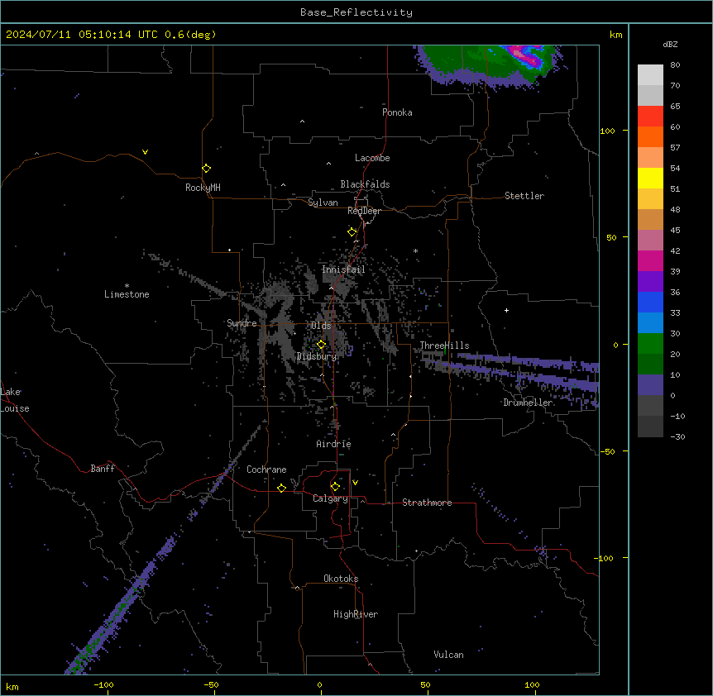This screenshot has width=713, height=696.
Task: Pick the dusty pink legend swatch above 42
Action: point(650,240)
